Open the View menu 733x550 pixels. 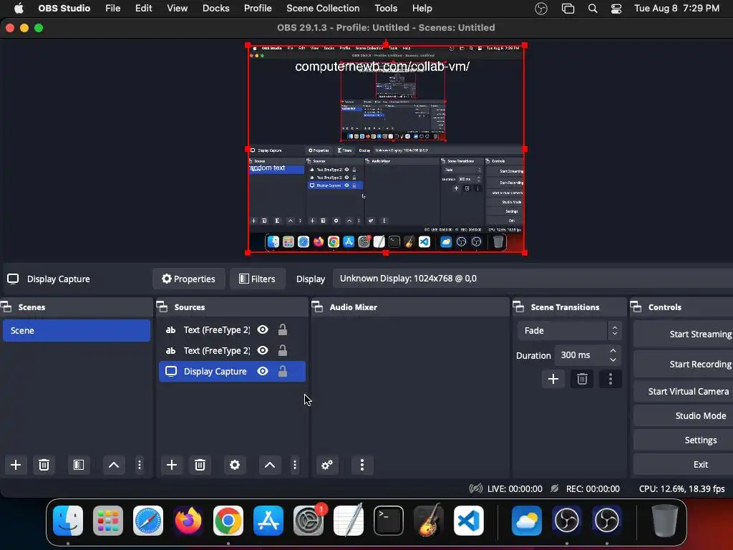point(178,9)
